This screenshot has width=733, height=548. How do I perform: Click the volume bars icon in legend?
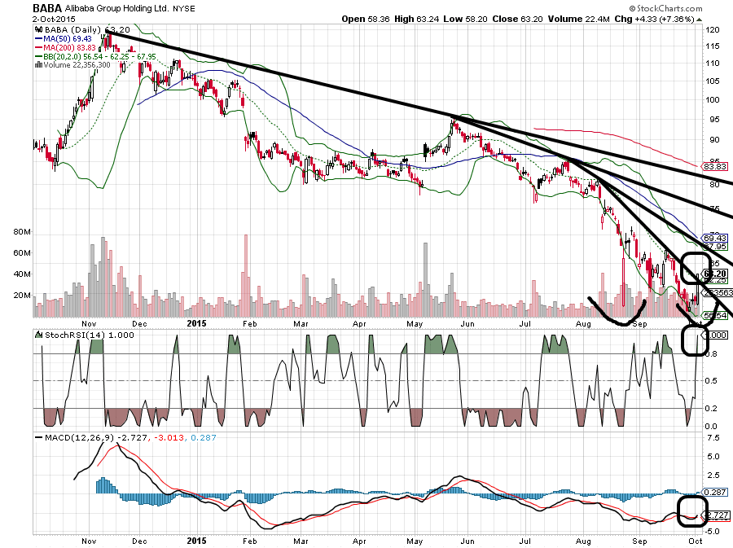(39, 65)
